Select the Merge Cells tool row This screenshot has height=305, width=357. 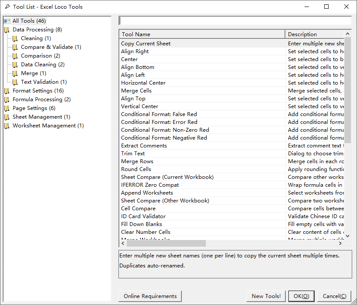(232, 91)
